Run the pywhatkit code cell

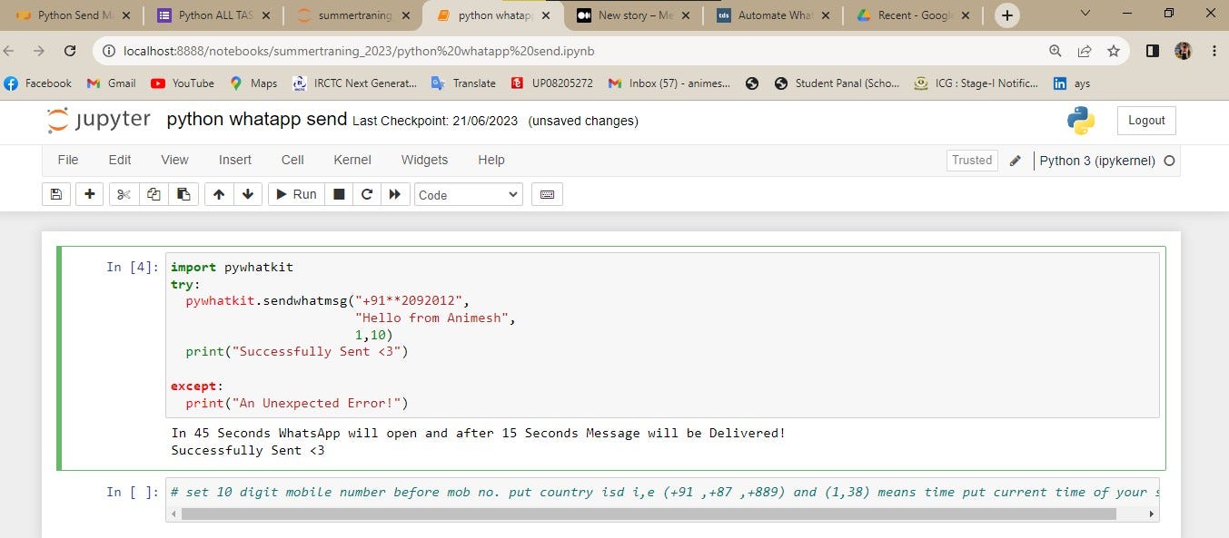(295, 193)
